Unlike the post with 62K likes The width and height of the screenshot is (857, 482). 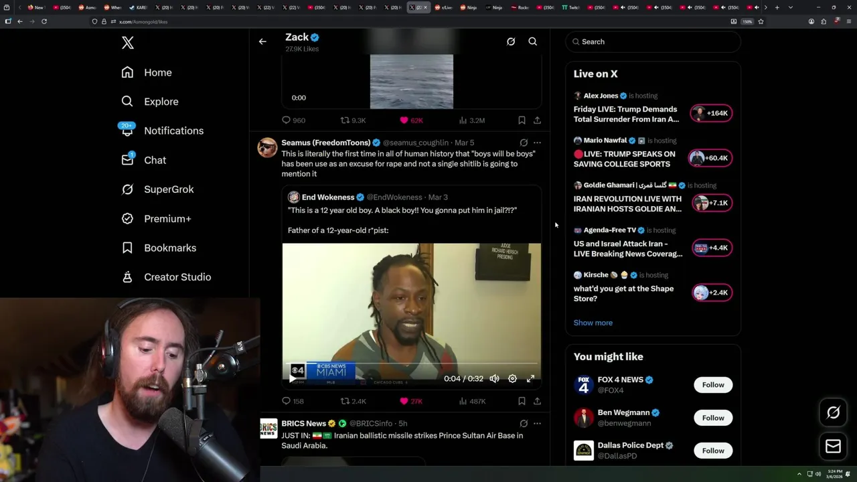411,120
